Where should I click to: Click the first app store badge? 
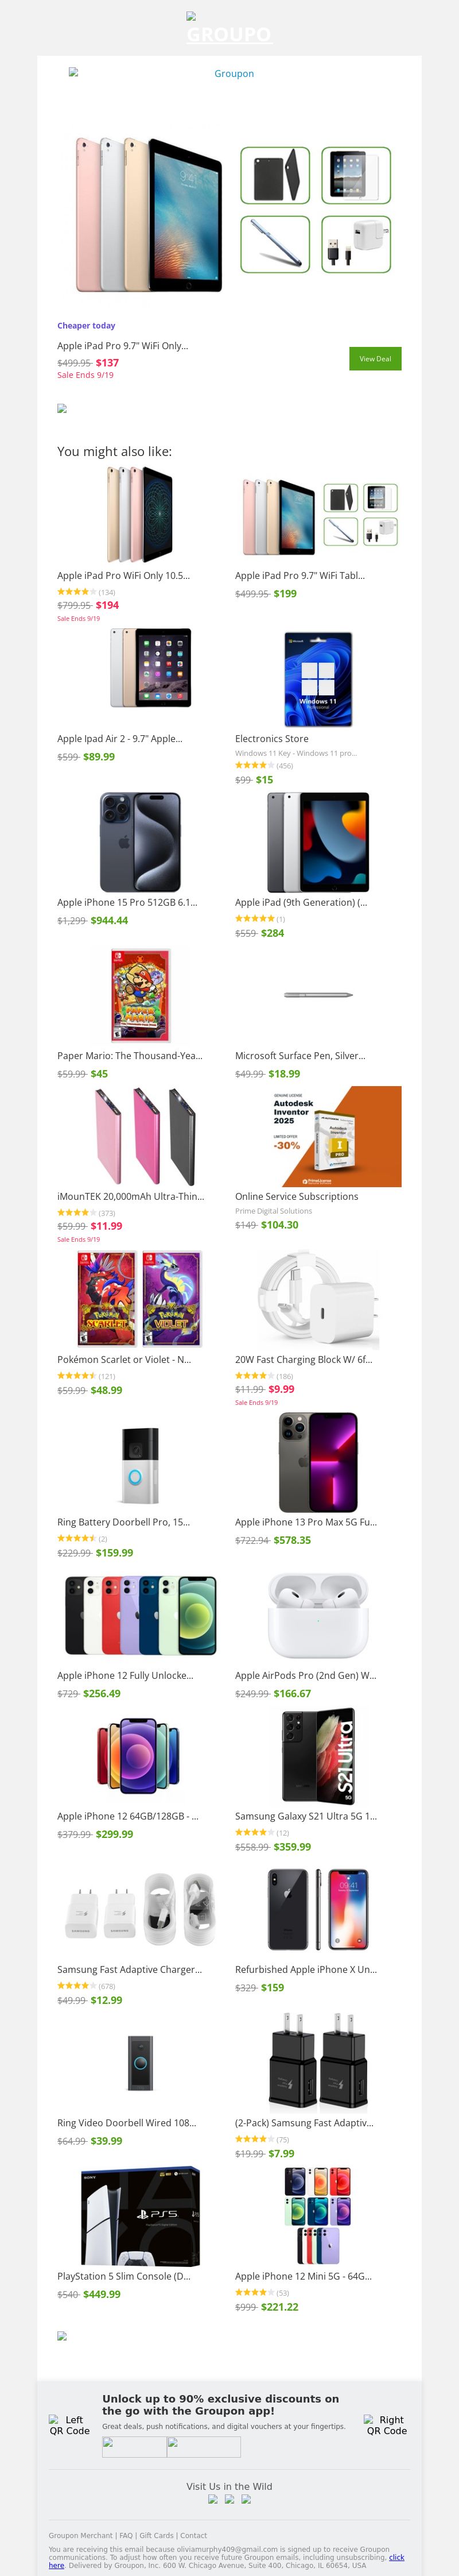click(x=134, y=2447)
